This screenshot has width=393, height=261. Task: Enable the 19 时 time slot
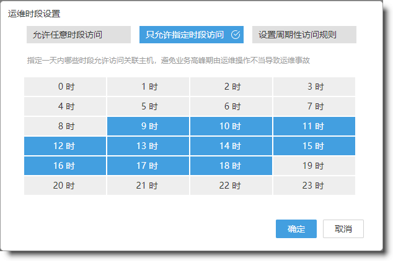point(315,166)
